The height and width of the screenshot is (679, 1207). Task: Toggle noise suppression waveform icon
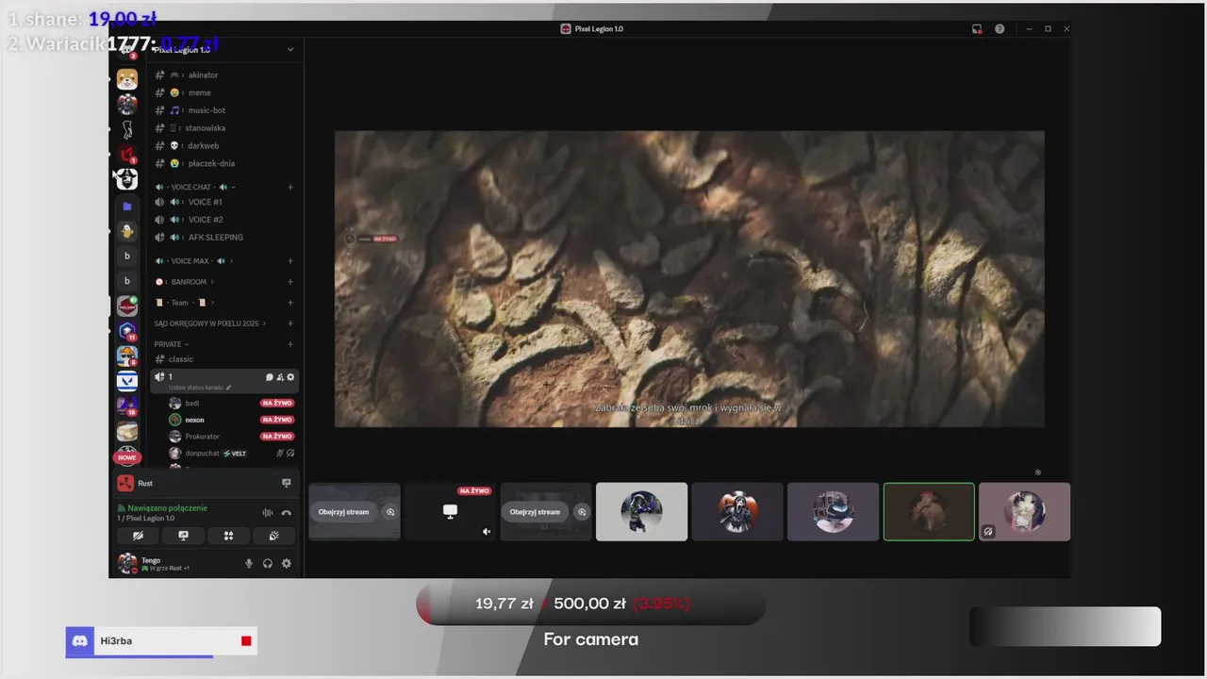coord(268,513)
